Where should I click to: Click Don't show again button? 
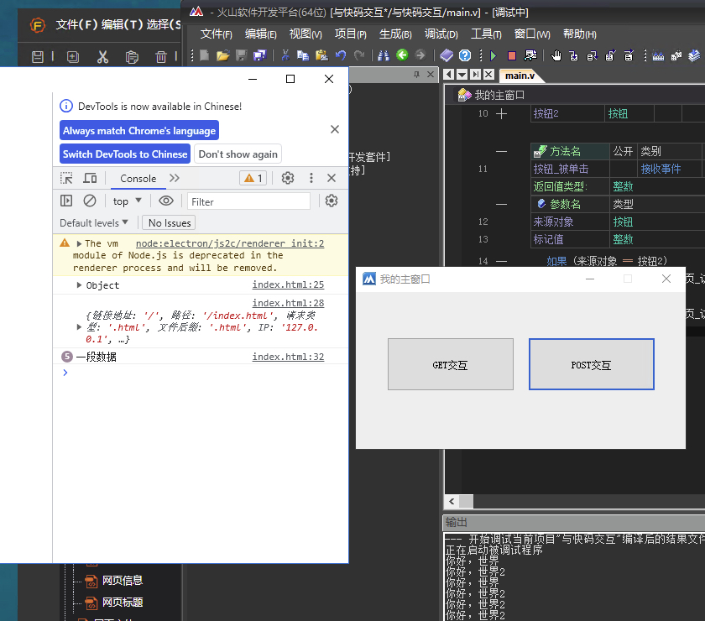pos(238,154)
